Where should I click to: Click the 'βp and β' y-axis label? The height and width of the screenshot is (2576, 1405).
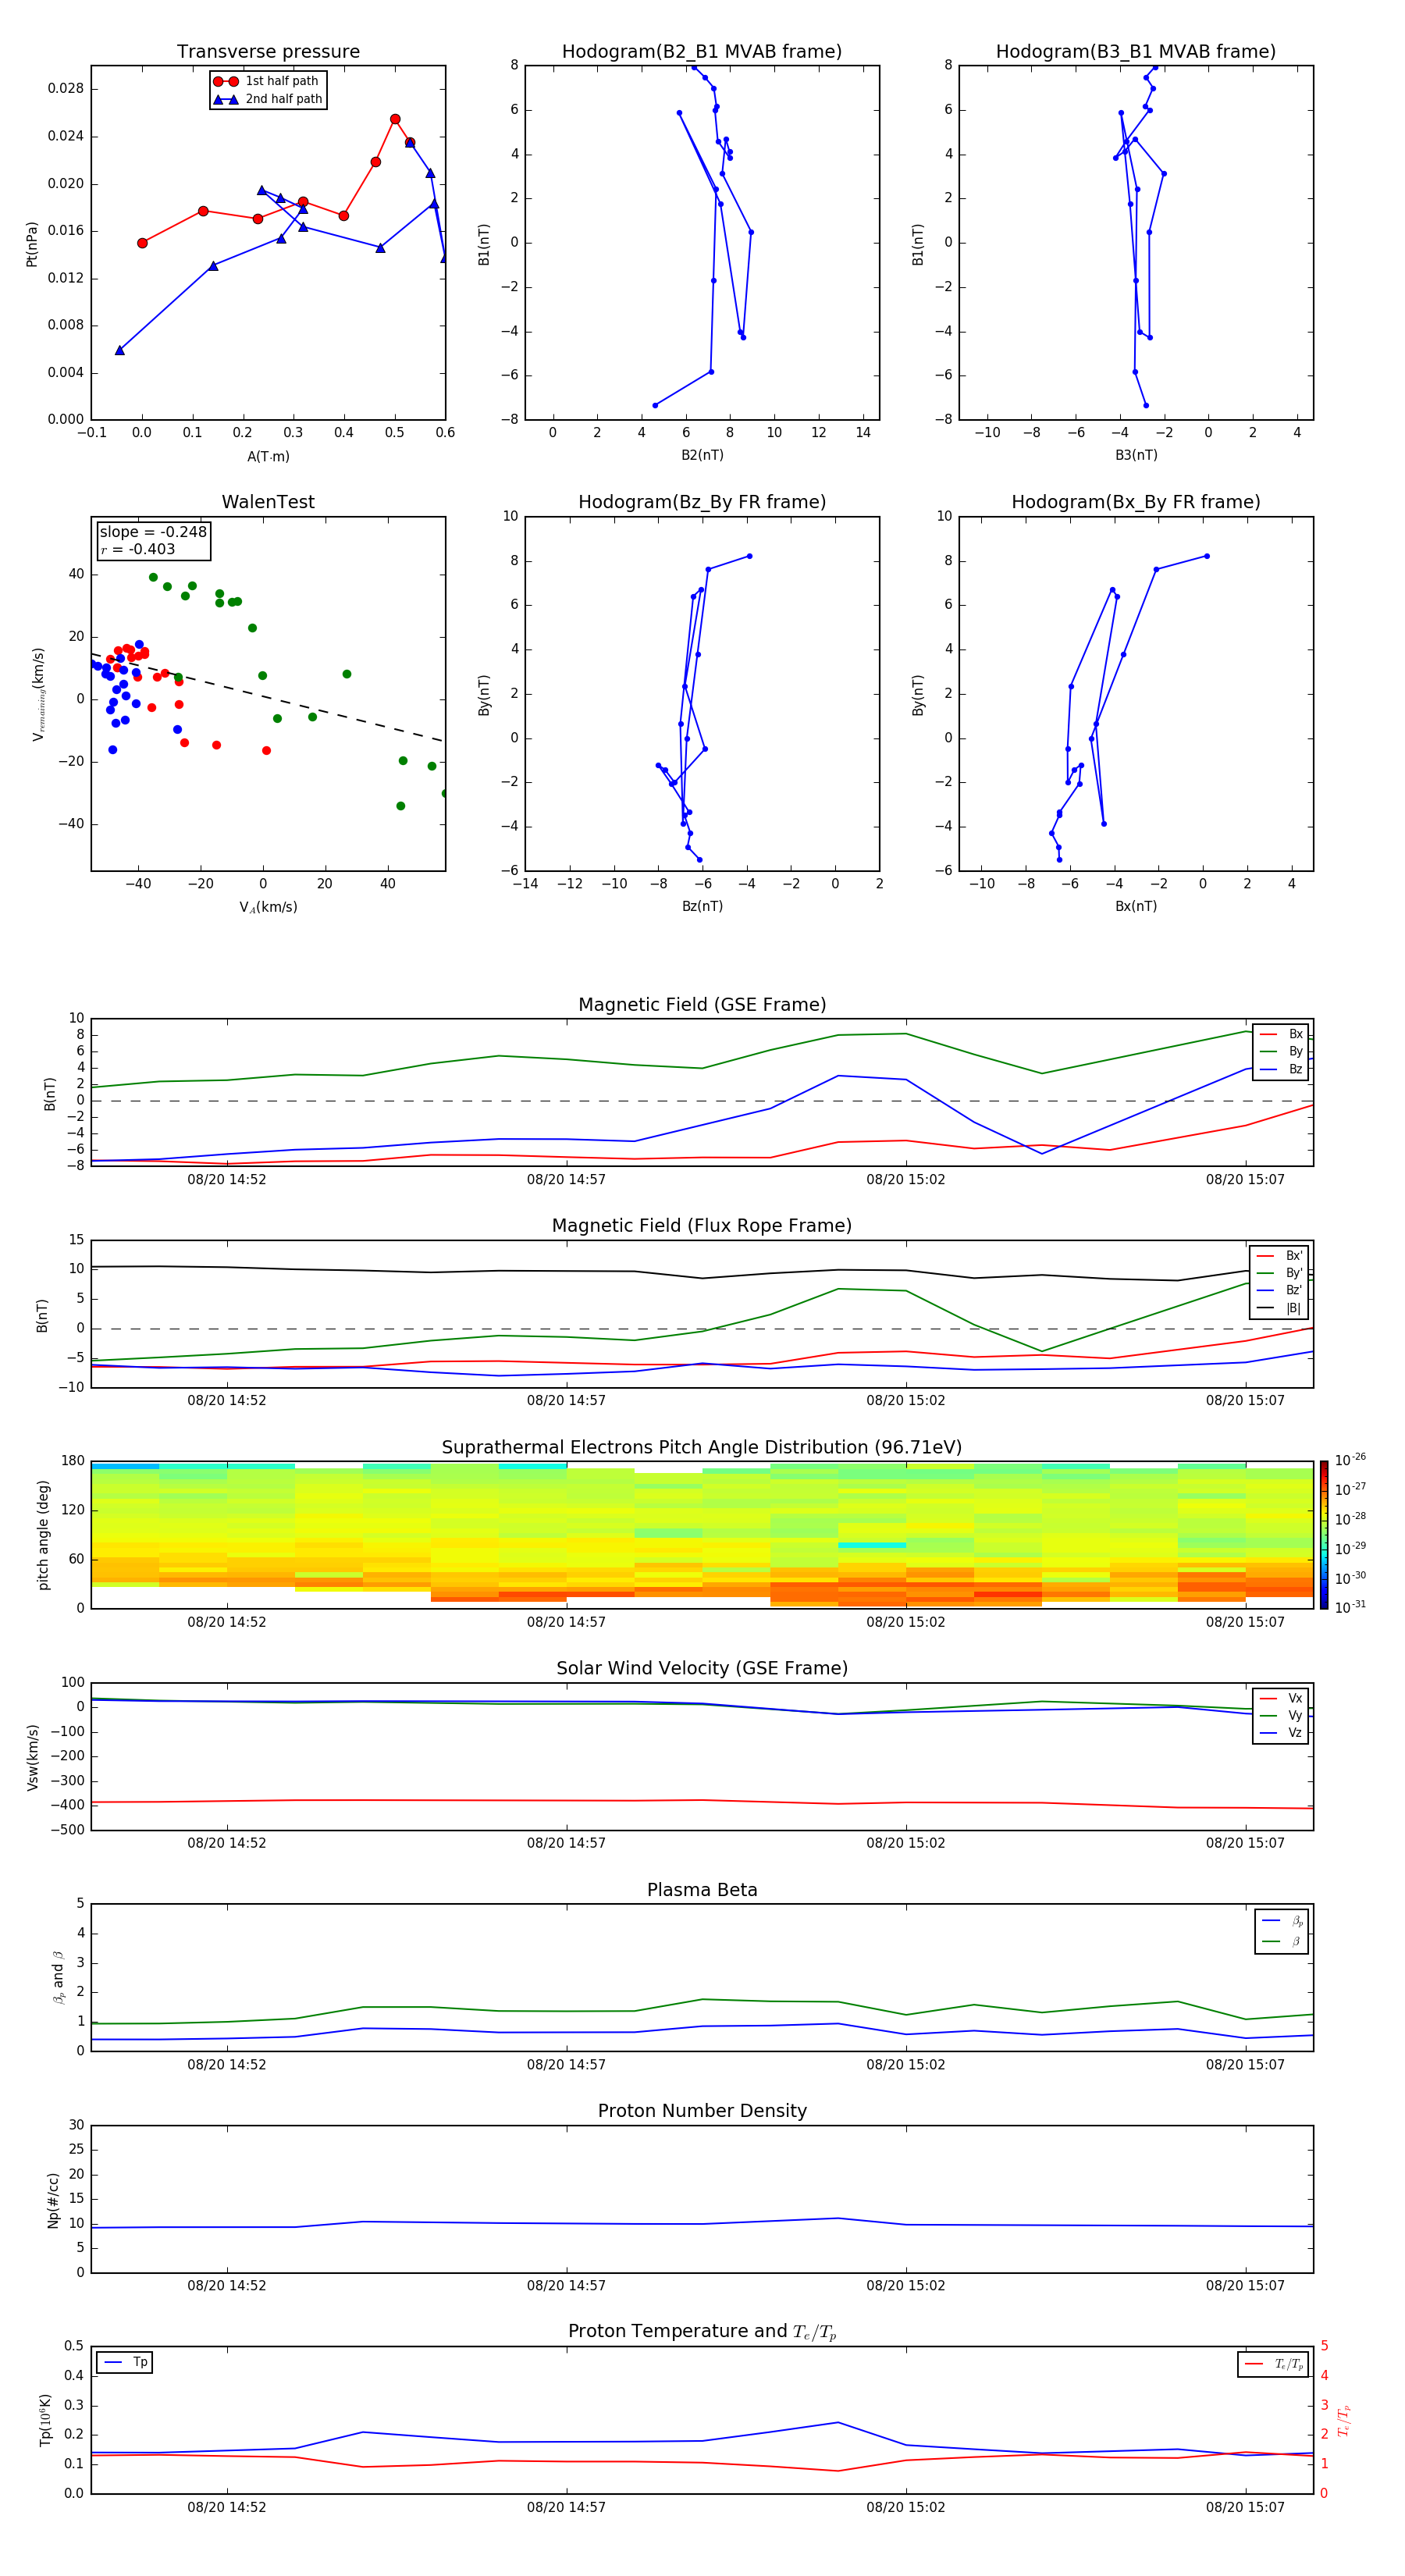pyautogui.click(x=58, y=1978)
